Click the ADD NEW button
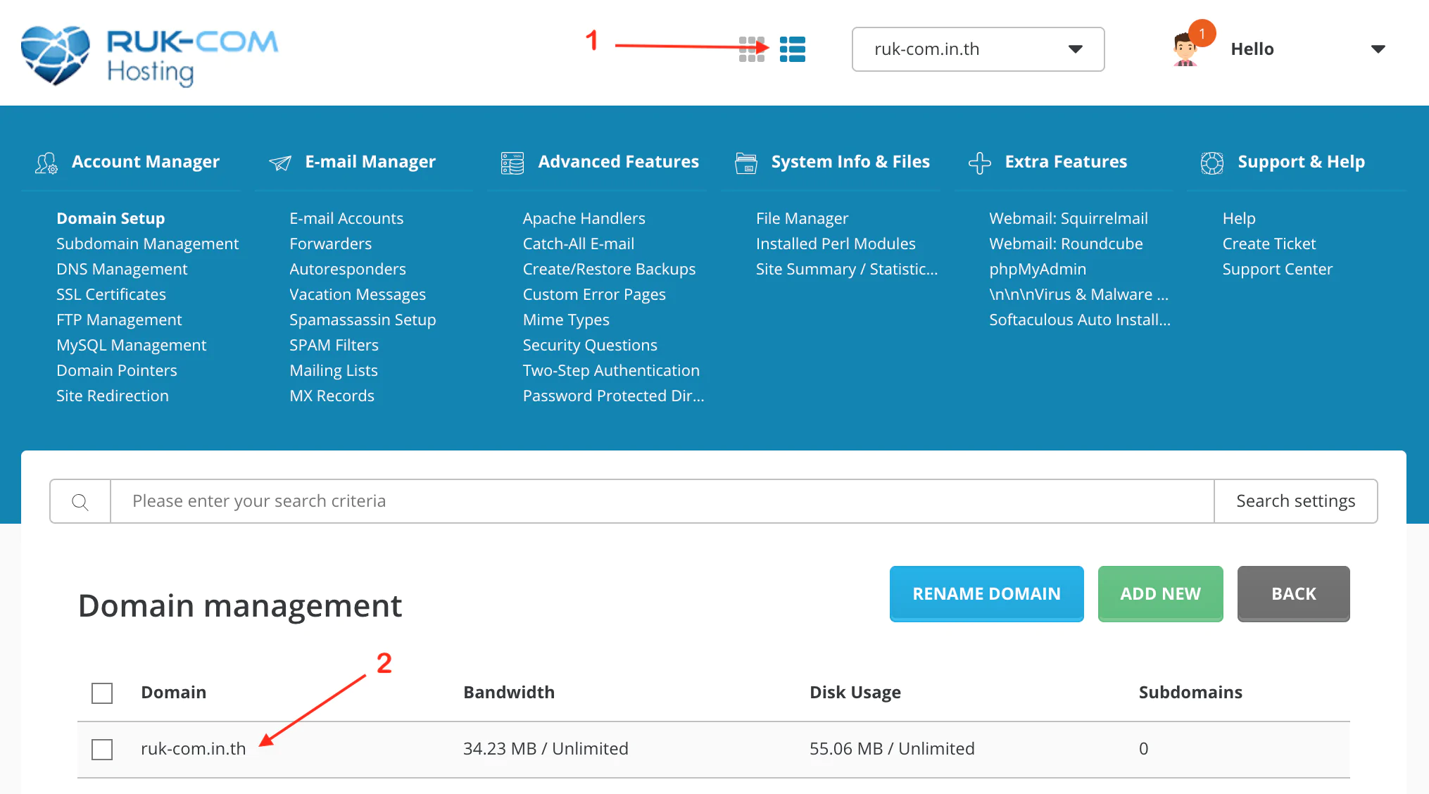Viewport: 1429px width, 794px height. tap(1160, 593)
